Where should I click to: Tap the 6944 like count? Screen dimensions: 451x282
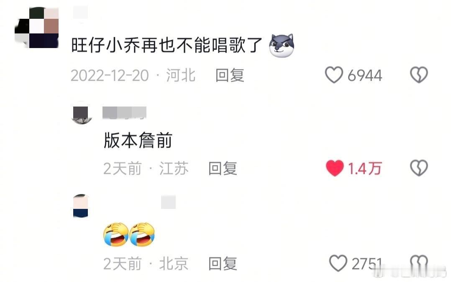[x=365, y=76]
